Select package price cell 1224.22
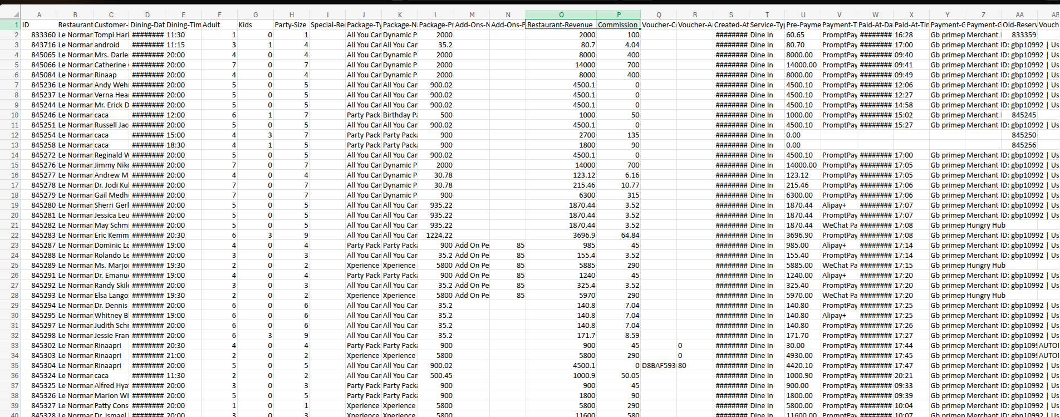The width and height of the screenshot is (1060, 417). 436,236
